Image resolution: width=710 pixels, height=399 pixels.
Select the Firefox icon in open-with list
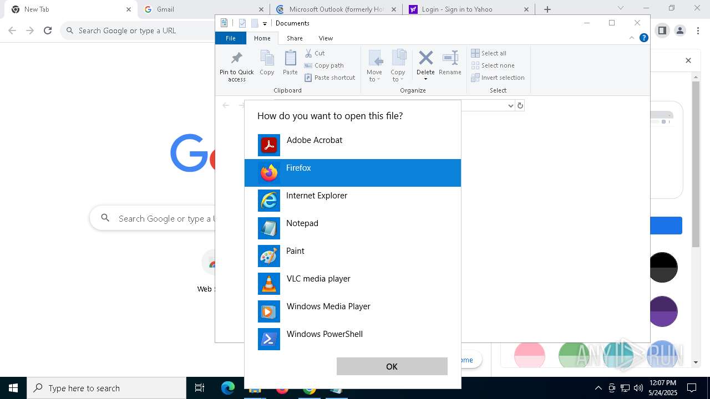pyautogui.click(x=269, y=173)
